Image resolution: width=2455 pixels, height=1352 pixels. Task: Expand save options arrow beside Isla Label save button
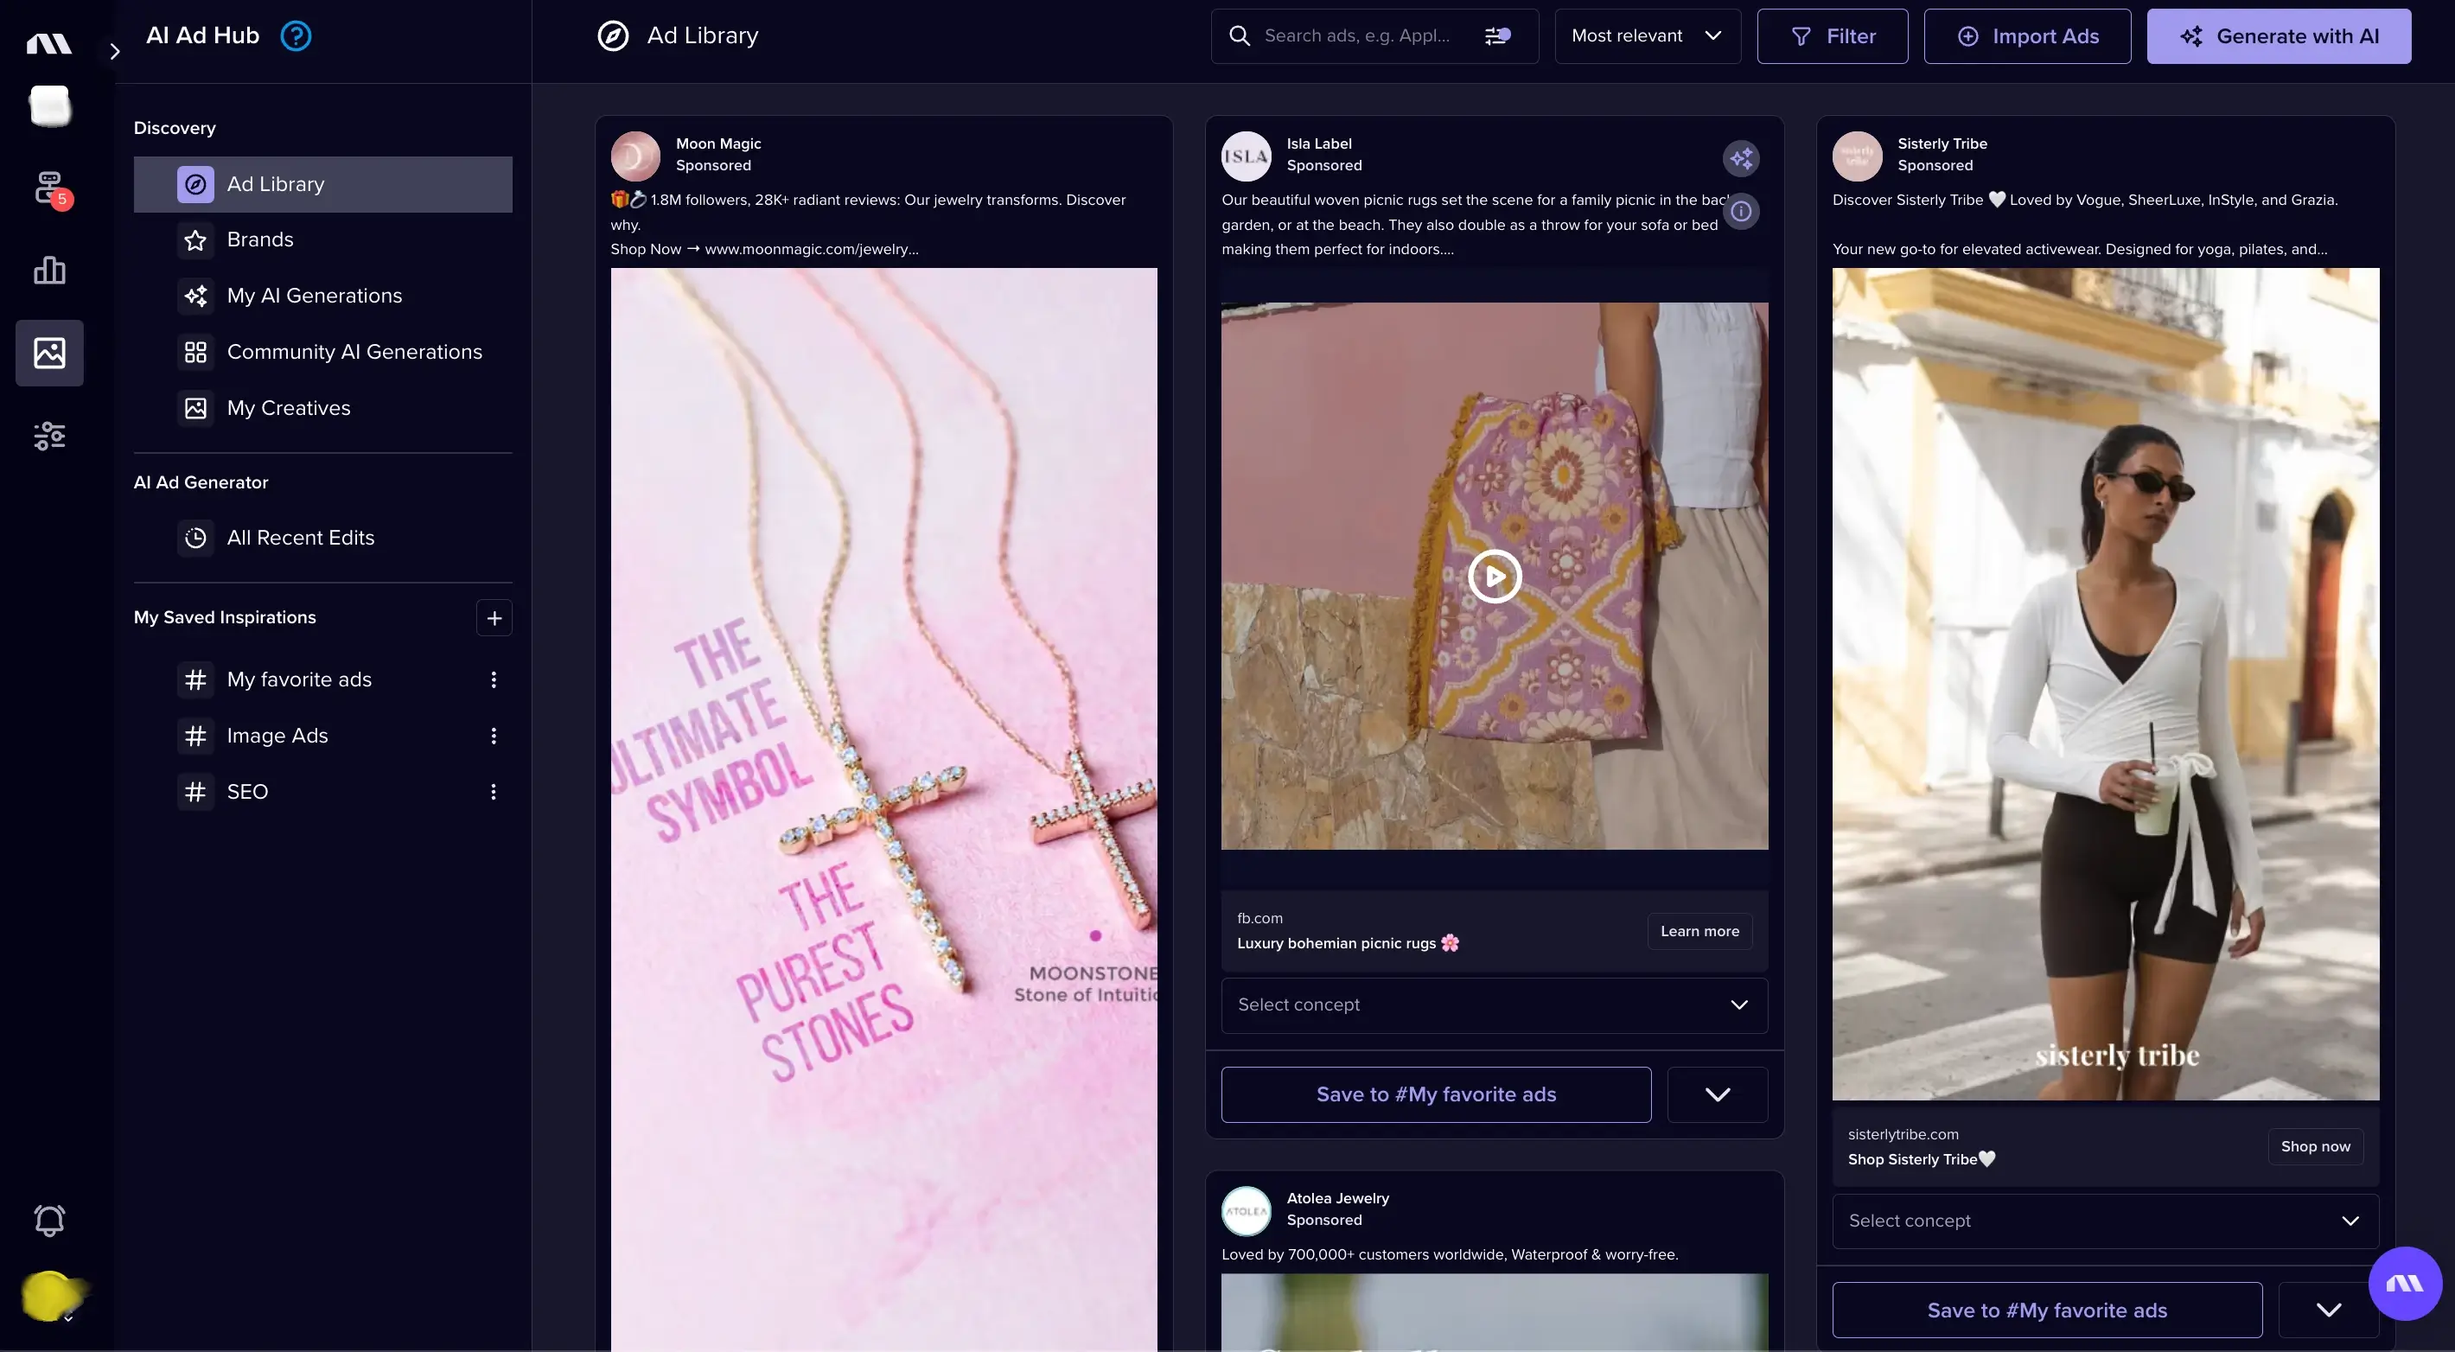point(1717,1094)
